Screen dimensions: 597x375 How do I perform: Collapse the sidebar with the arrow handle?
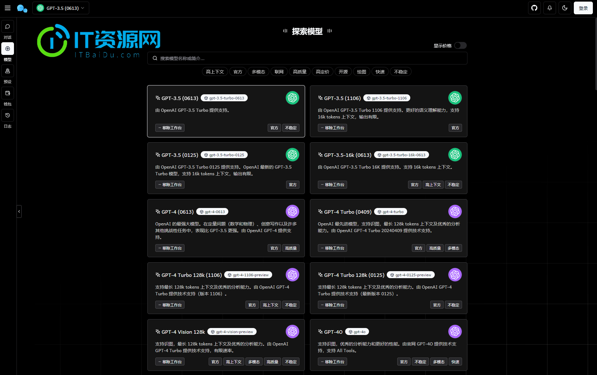19,211
